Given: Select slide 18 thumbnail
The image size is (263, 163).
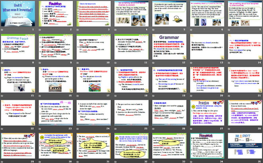Looking at the screenshot, I should (131, 80).
